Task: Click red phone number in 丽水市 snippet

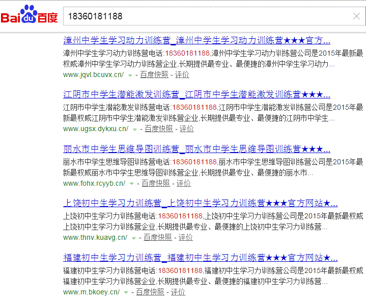Action: [194, 162]
